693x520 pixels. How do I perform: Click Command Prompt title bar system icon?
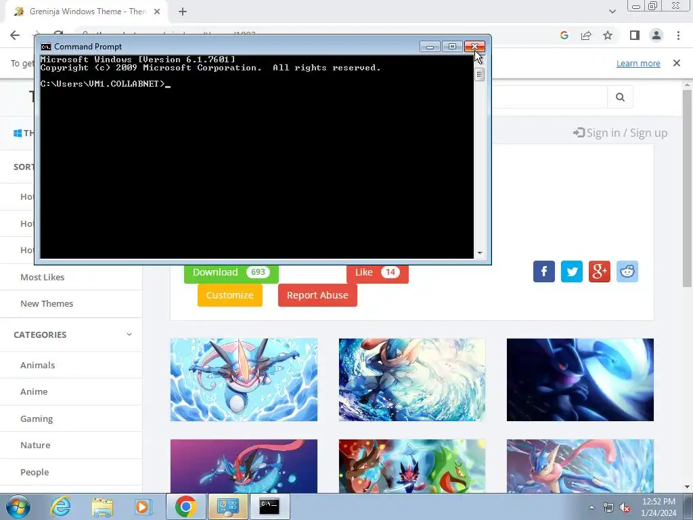click(45, 47)
